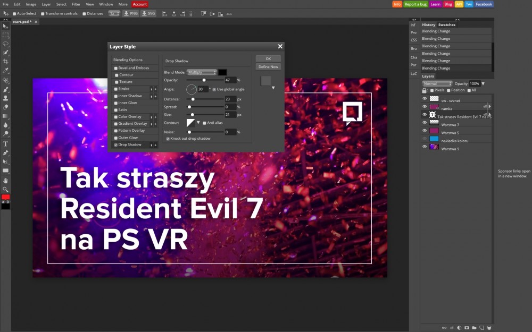
Task: Hide the Warstwa 7 layer
Action: [425, 123]
